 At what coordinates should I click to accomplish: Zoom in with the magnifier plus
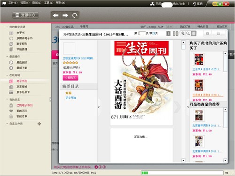tap(183, 33)
